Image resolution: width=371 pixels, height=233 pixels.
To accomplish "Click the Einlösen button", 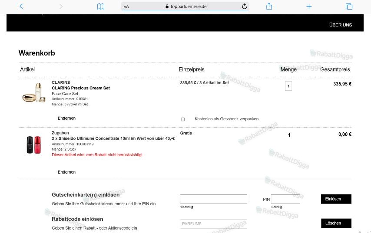I will (336, 199).
